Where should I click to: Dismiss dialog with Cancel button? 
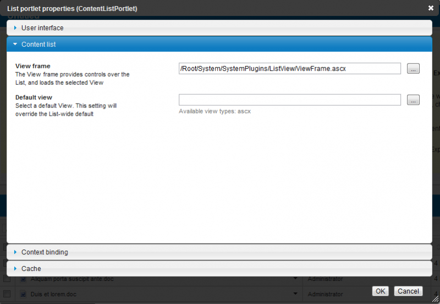click(408, 291)
